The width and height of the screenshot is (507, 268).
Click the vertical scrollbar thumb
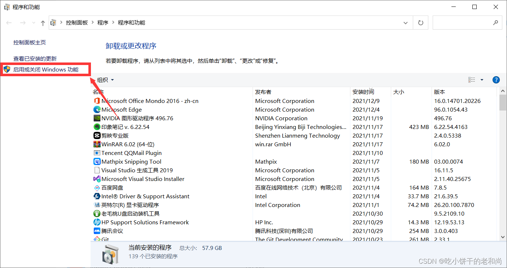coord(503,103)
